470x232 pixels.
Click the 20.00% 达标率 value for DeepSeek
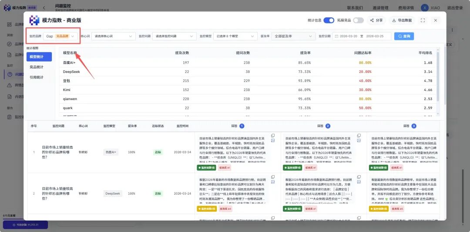click(x=366, y=72)
